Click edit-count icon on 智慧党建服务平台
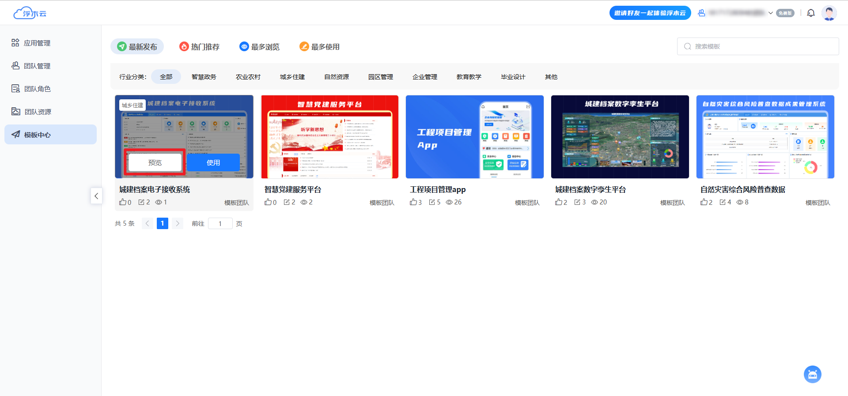 287,202
